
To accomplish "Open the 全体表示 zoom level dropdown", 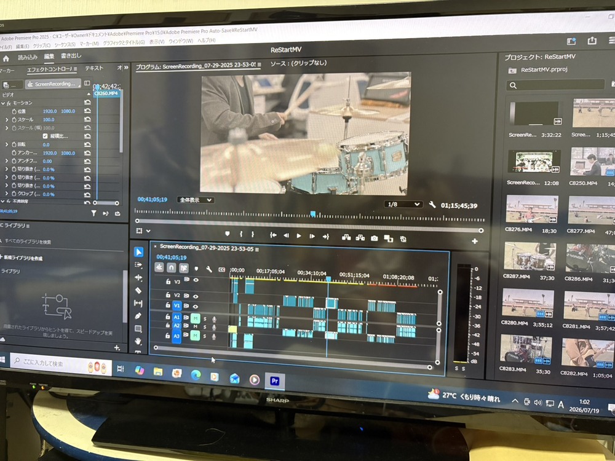I will click(196, 200).
